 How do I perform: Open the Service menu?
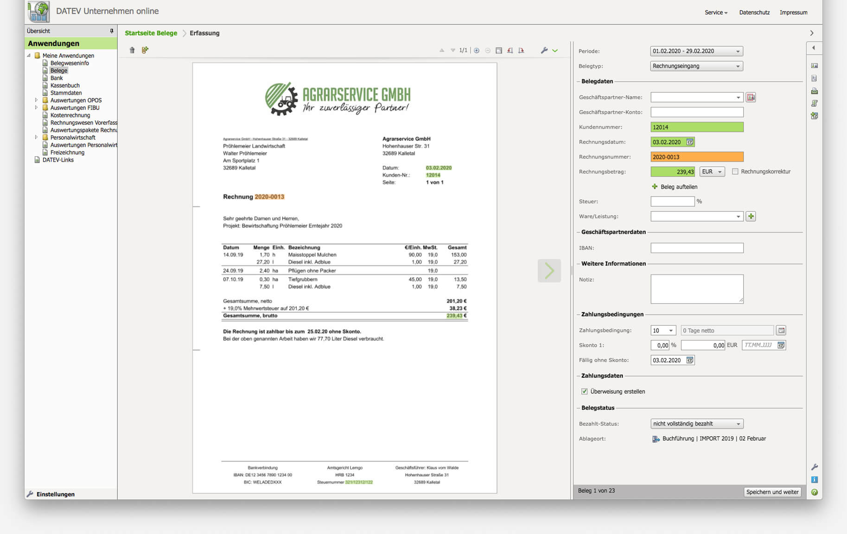(716, 13)
